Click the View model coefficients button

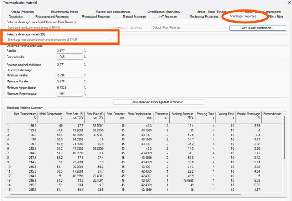tap(257, 28)
